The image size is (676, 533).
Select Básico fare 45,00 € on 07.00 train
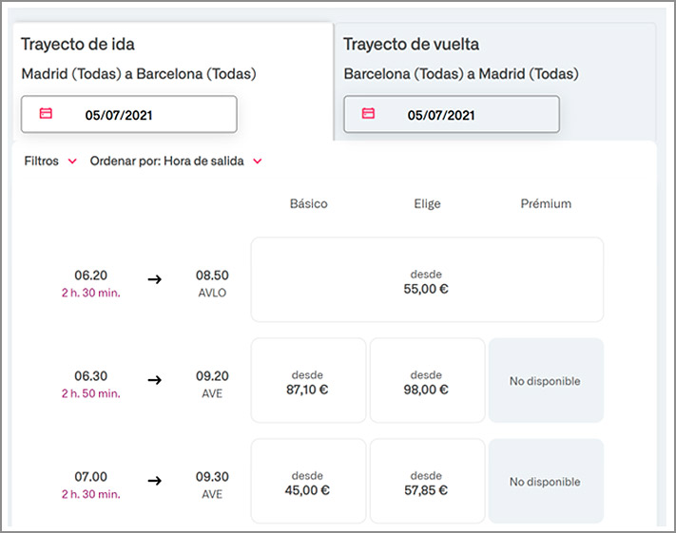(308, 482)
